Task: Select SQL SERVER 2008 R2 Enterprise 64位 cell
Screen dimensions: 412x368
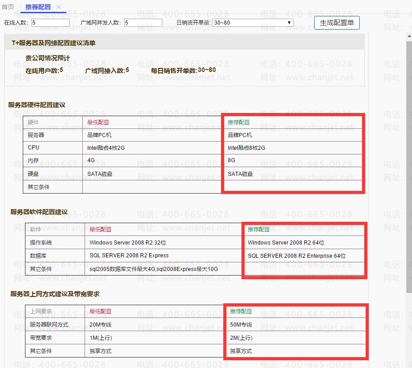Action: (296, 256)
